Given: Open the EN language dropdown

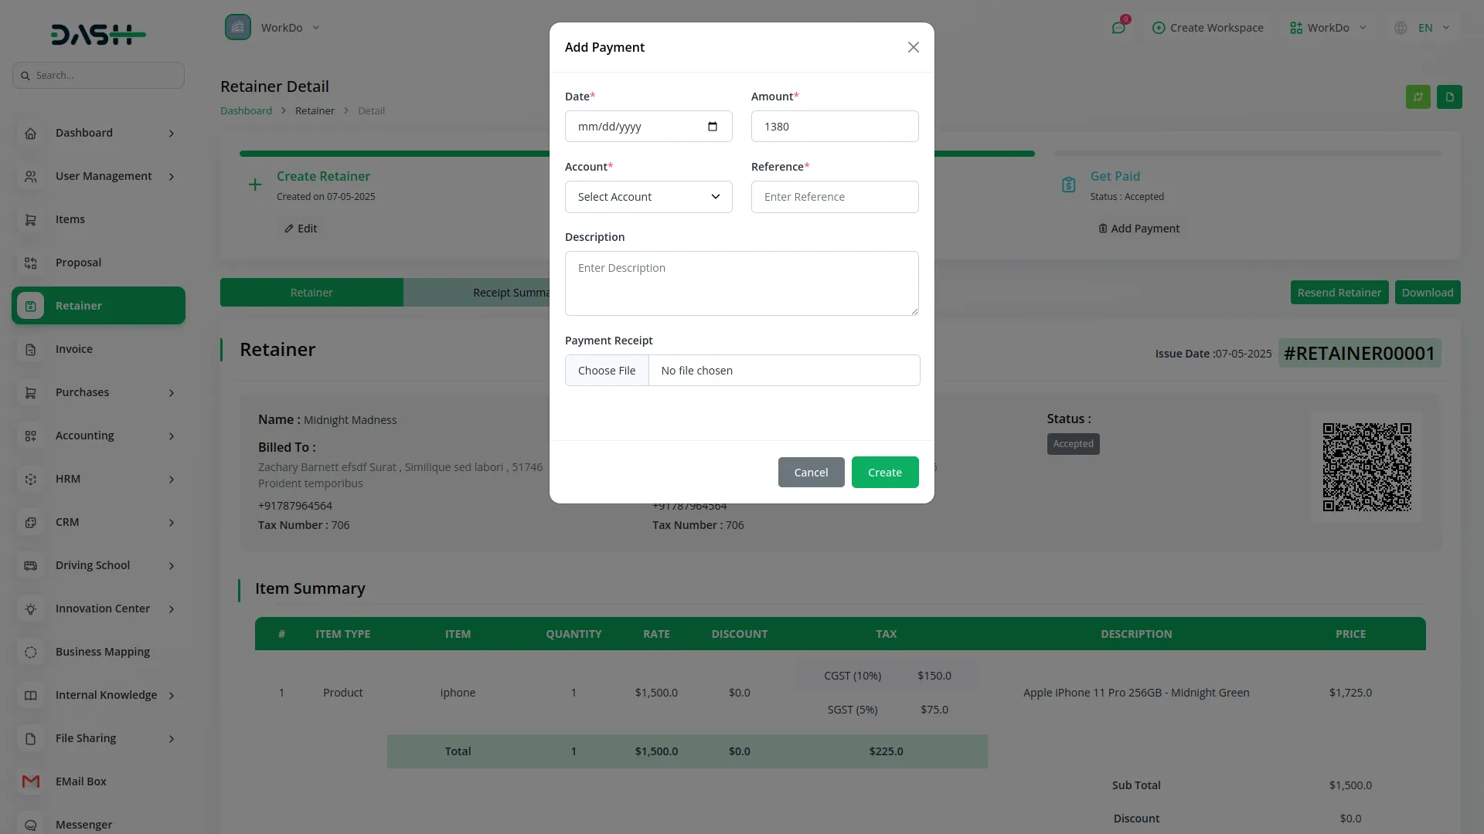Looking at the screenshot, I should pyautogui.click(x=1423, y=28).
